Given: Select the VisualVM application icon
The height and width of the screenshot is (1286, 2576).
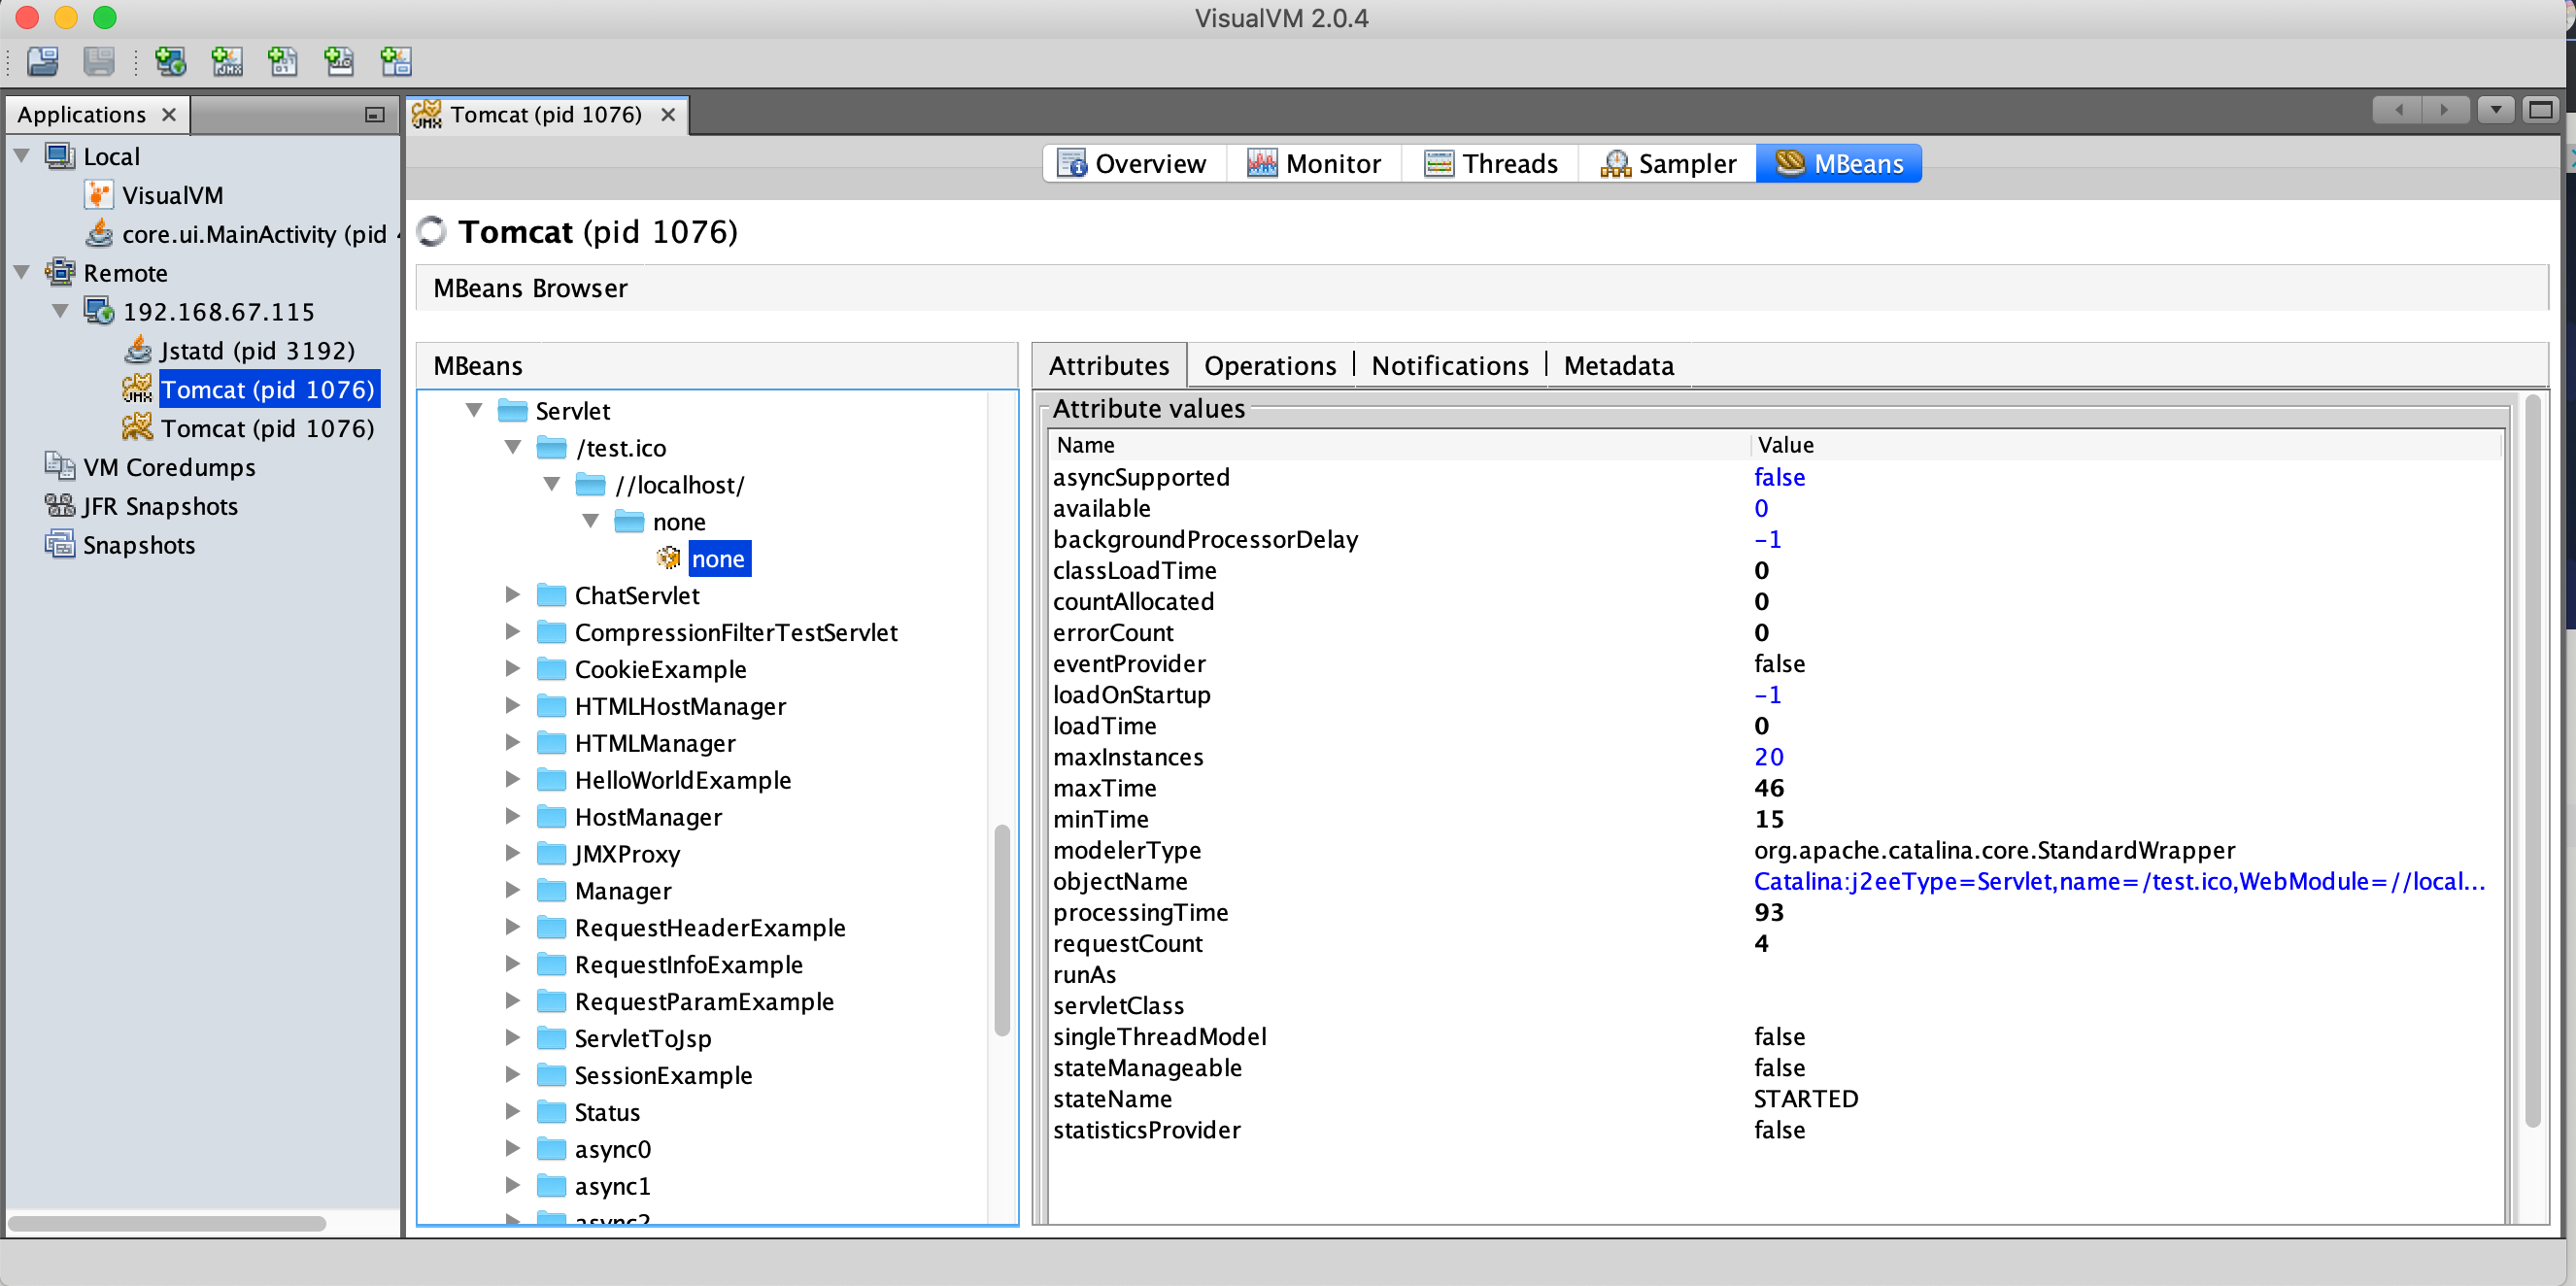Looking at the screenshot, I should [98, 195].
